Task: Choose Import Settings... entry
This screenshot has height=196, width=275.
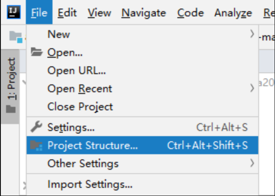Action: (90, 184)
